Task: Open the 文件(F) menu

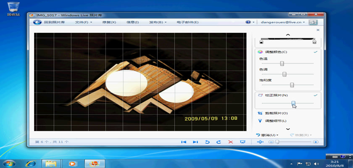Action: [84, 22]
